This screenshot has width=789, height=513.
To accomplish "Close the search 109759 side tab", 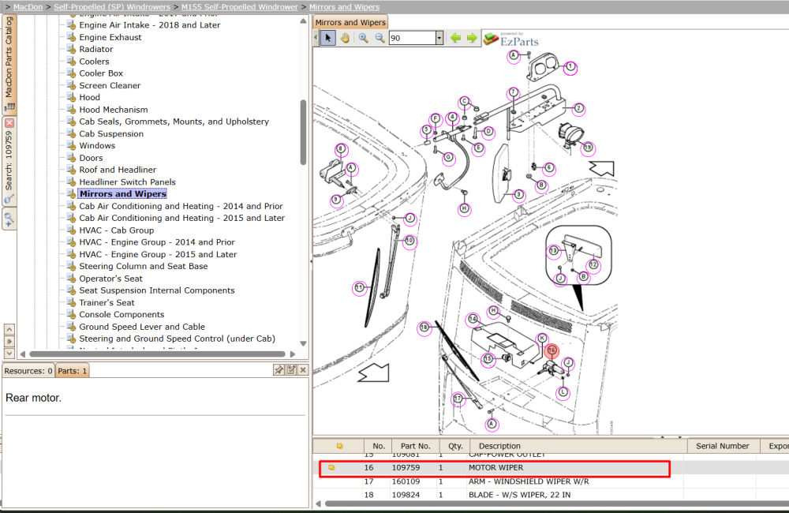I will [x=9, y=123].
